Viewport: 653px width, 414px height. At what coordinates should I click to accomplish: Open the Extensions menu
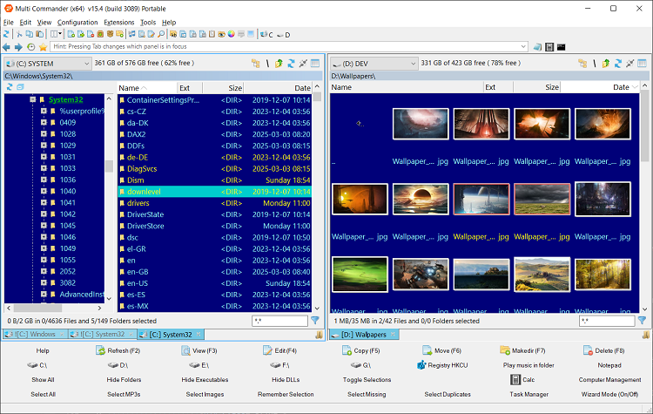[x=119, y=23]
